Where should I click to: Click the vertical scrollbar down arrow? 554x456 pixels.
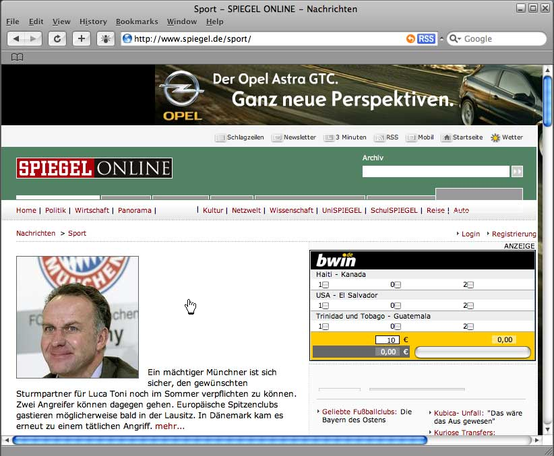pos(548,430)
